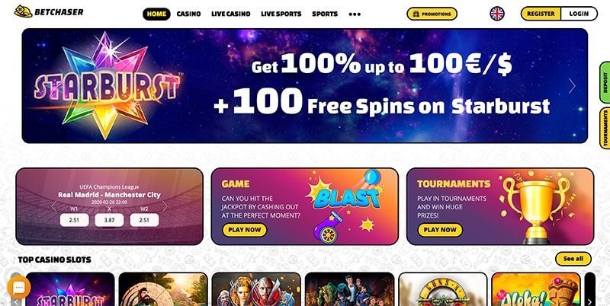Open the UK flag language selector

(497, 14)
